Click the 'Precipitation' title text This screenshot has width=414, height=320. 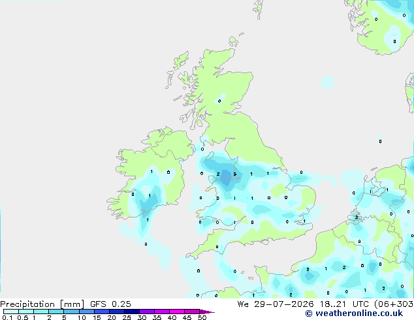coord(27,304)
